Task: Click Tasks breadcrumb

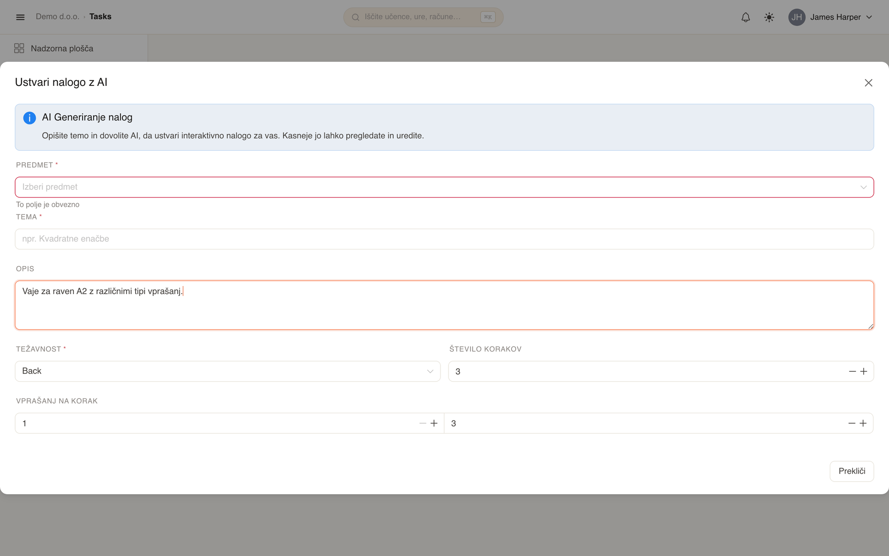Action: click(100, 16)
